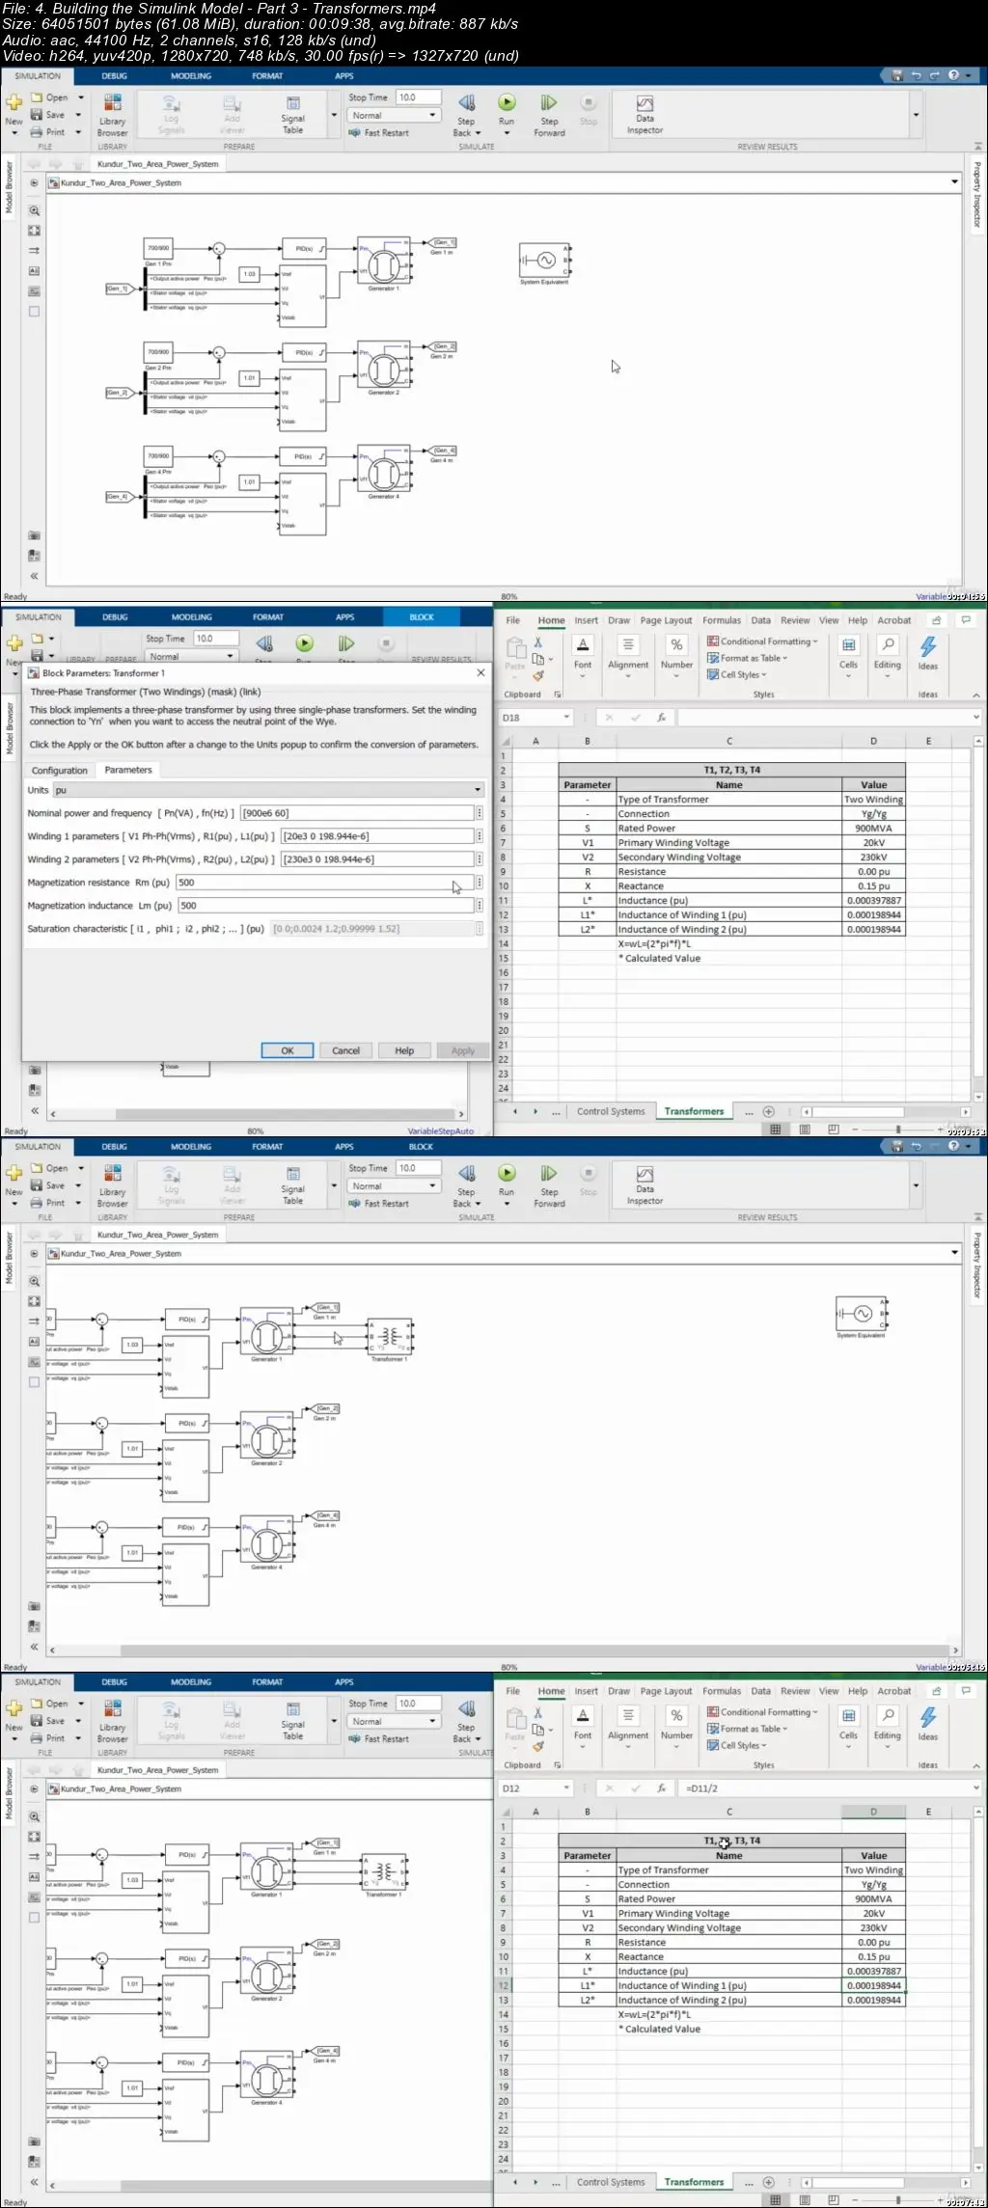Open the Units dropdown in Block Parameters dialog
The width and height of the screenshot is (988, 2208).
268,790
